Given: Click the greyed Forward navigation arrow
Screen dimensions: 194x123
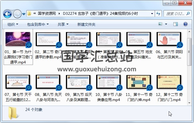Looking at the screenshot, I should tap(17, 14).
